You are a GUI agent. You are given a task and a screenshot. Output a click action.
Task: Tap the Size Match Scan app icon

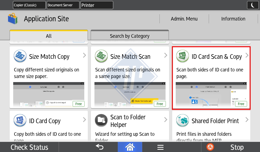(x=101, y=56)
